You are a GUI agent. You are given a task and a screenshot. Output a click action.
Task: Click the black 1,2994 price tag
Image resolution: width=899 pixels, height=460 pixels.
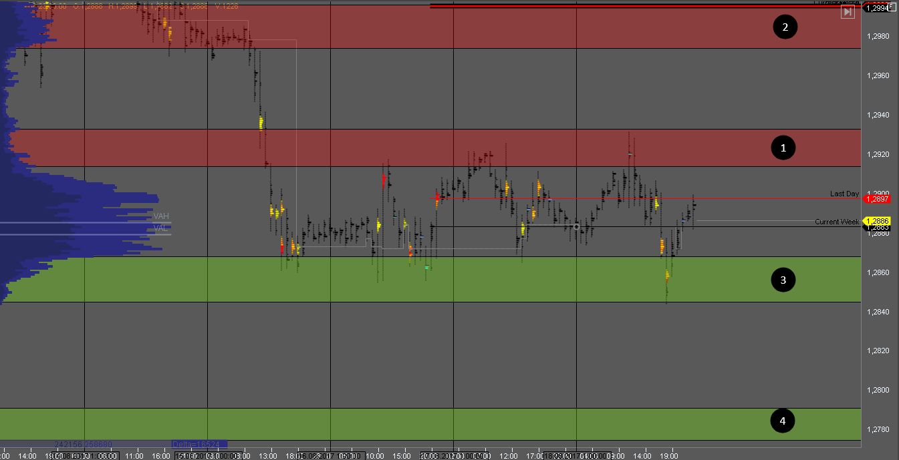click(x=878, y=8)
